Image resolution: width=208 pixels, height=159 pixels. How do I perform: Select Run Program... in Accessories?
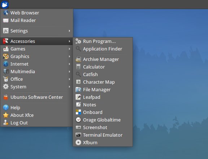[x=103, y=41]
